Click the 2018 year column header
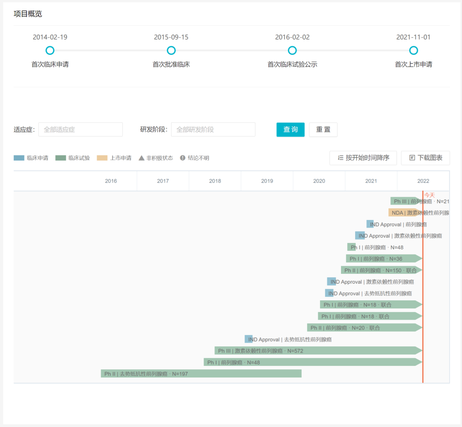The image size is (462, 427). [x=215, y=181]
